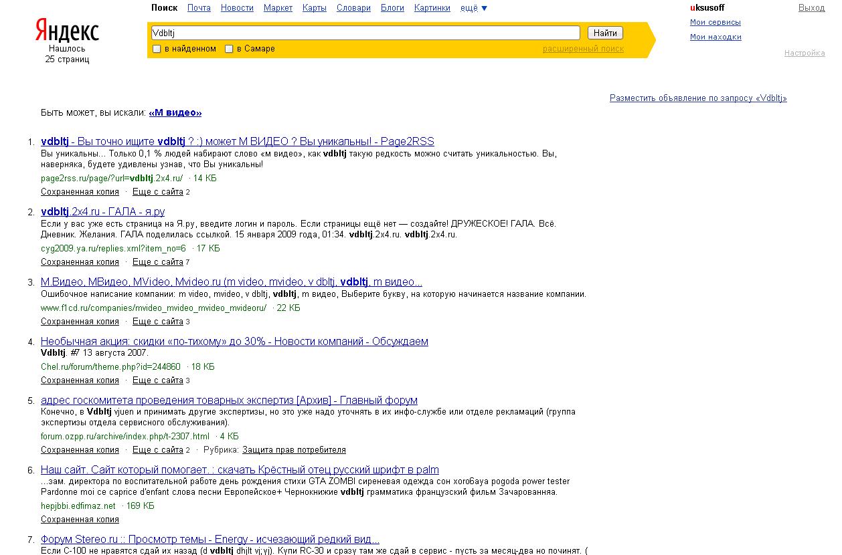Click the username 'uksusoff'
The width and height of the screenshot is (842, 555).
point(707,8)
